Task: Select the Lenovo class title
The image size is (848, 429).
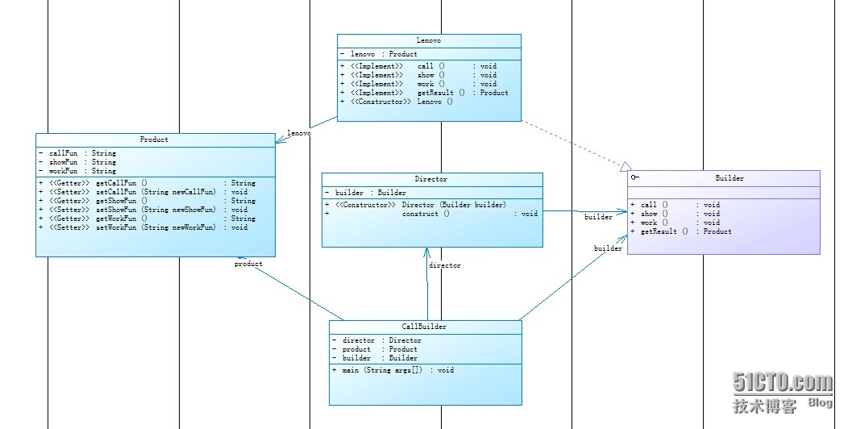Action: pyautogui.click(x=429, y=40)
